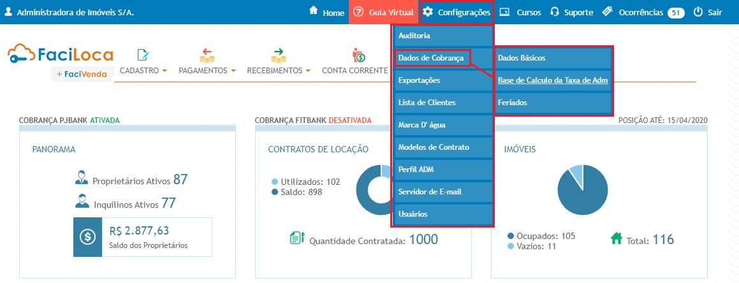Viewport: 739px width, 283px height.
Task: Click the FaciVenda button
Action: (83, 74)
